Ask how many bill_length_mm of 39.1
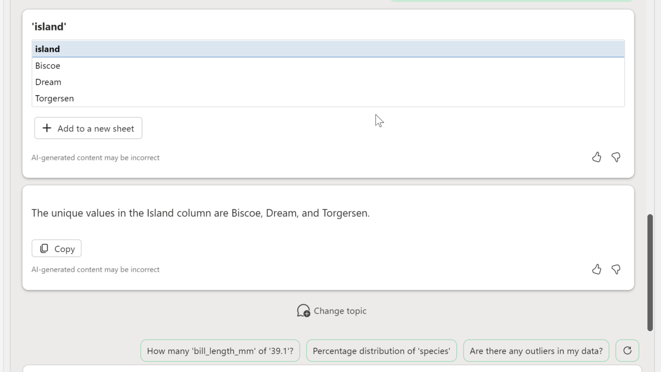 click(x=220, y=351)
